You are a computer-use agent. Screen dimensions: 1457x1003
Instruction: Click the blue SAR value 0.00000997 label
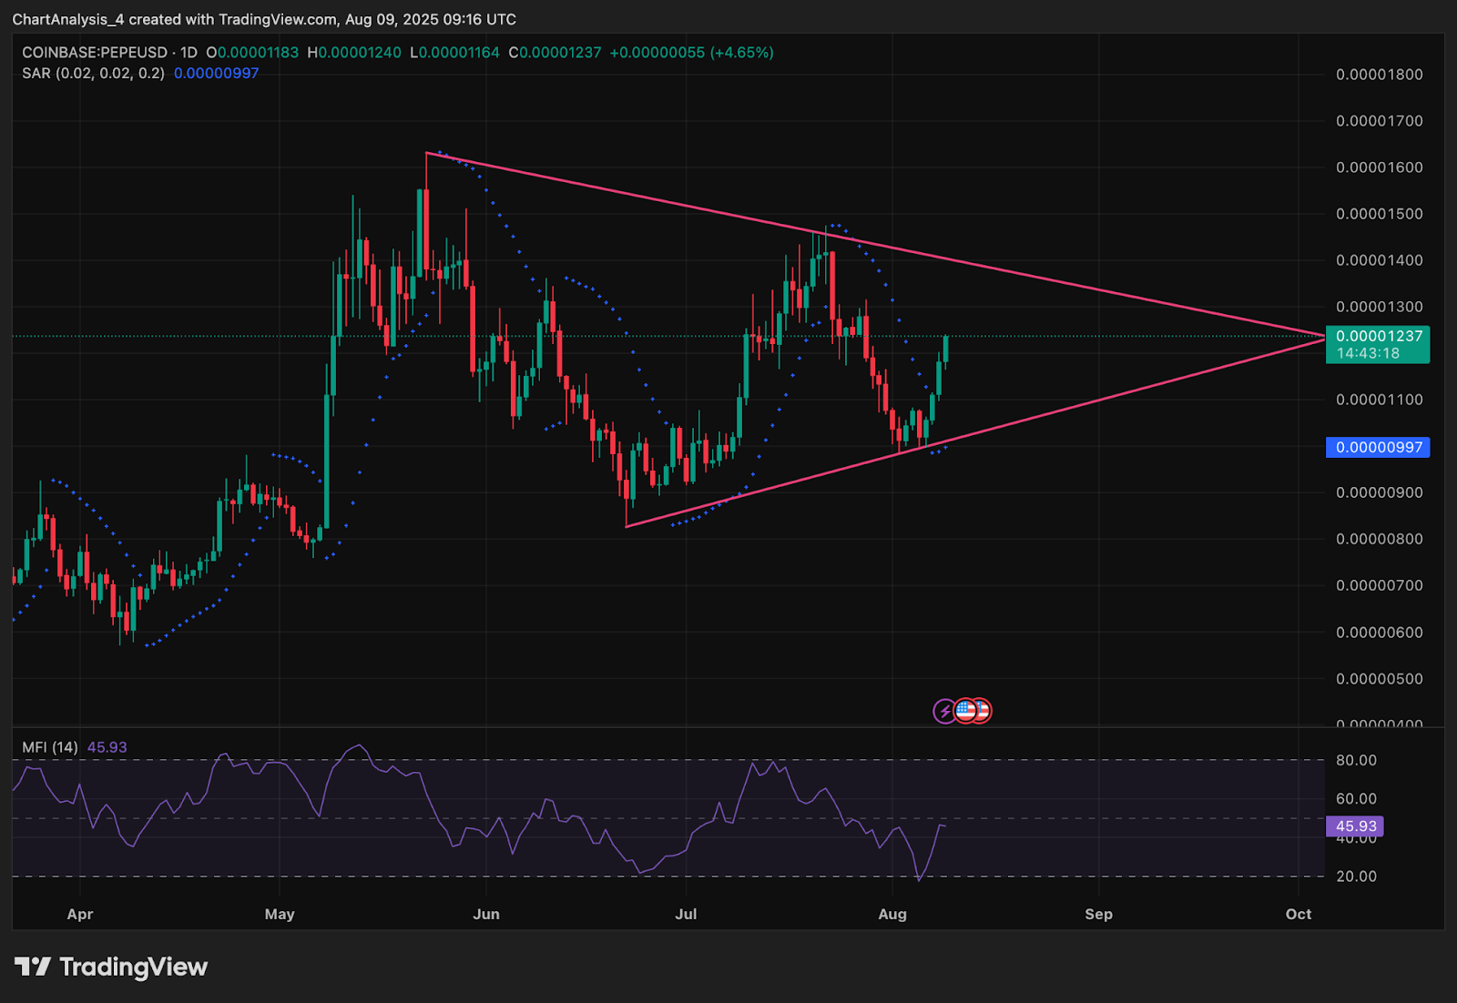1378,448
